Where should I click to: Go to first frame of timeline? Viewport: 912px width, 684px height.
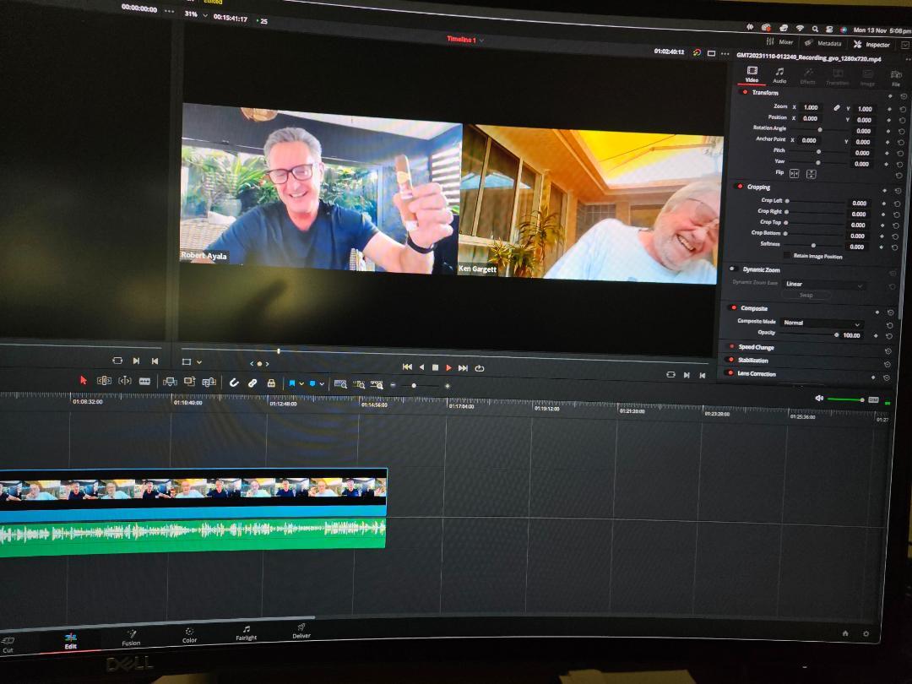(407, 367)
